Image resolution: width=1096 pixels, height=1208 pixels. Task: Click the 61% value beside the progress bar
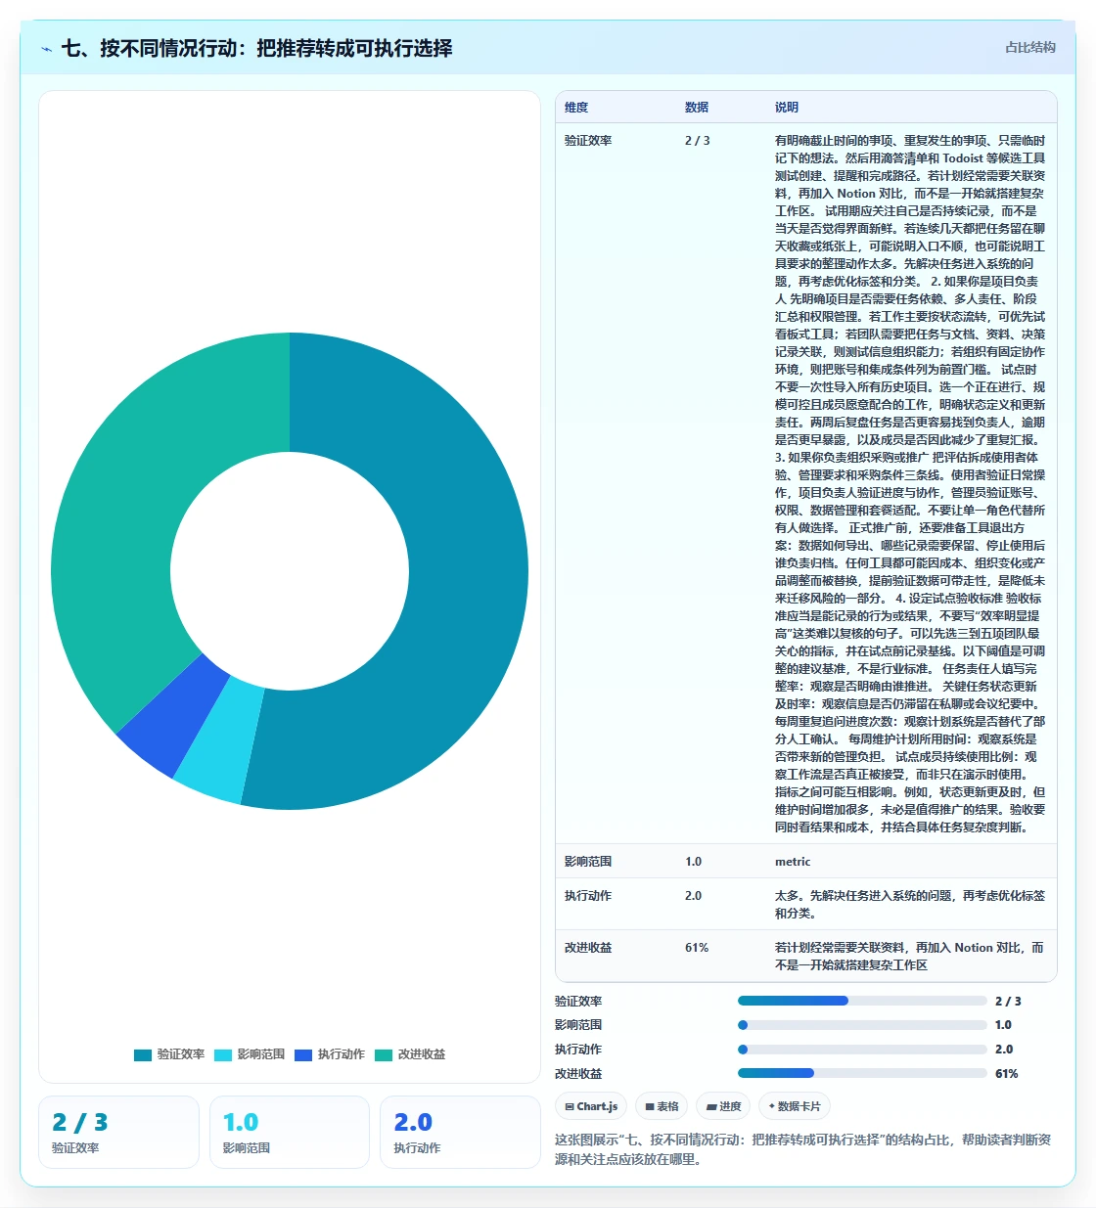tap(1006, 1074)
